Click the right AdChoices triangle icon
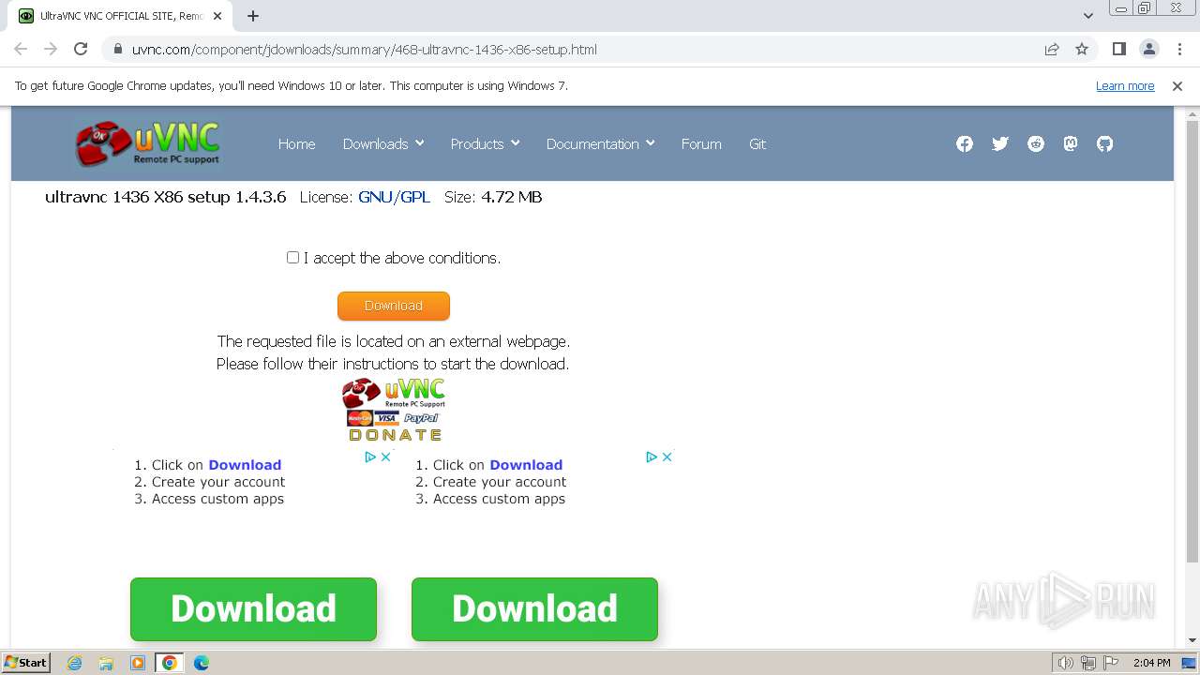Viewport: 1200px width, 675px height. pos(652,457)
